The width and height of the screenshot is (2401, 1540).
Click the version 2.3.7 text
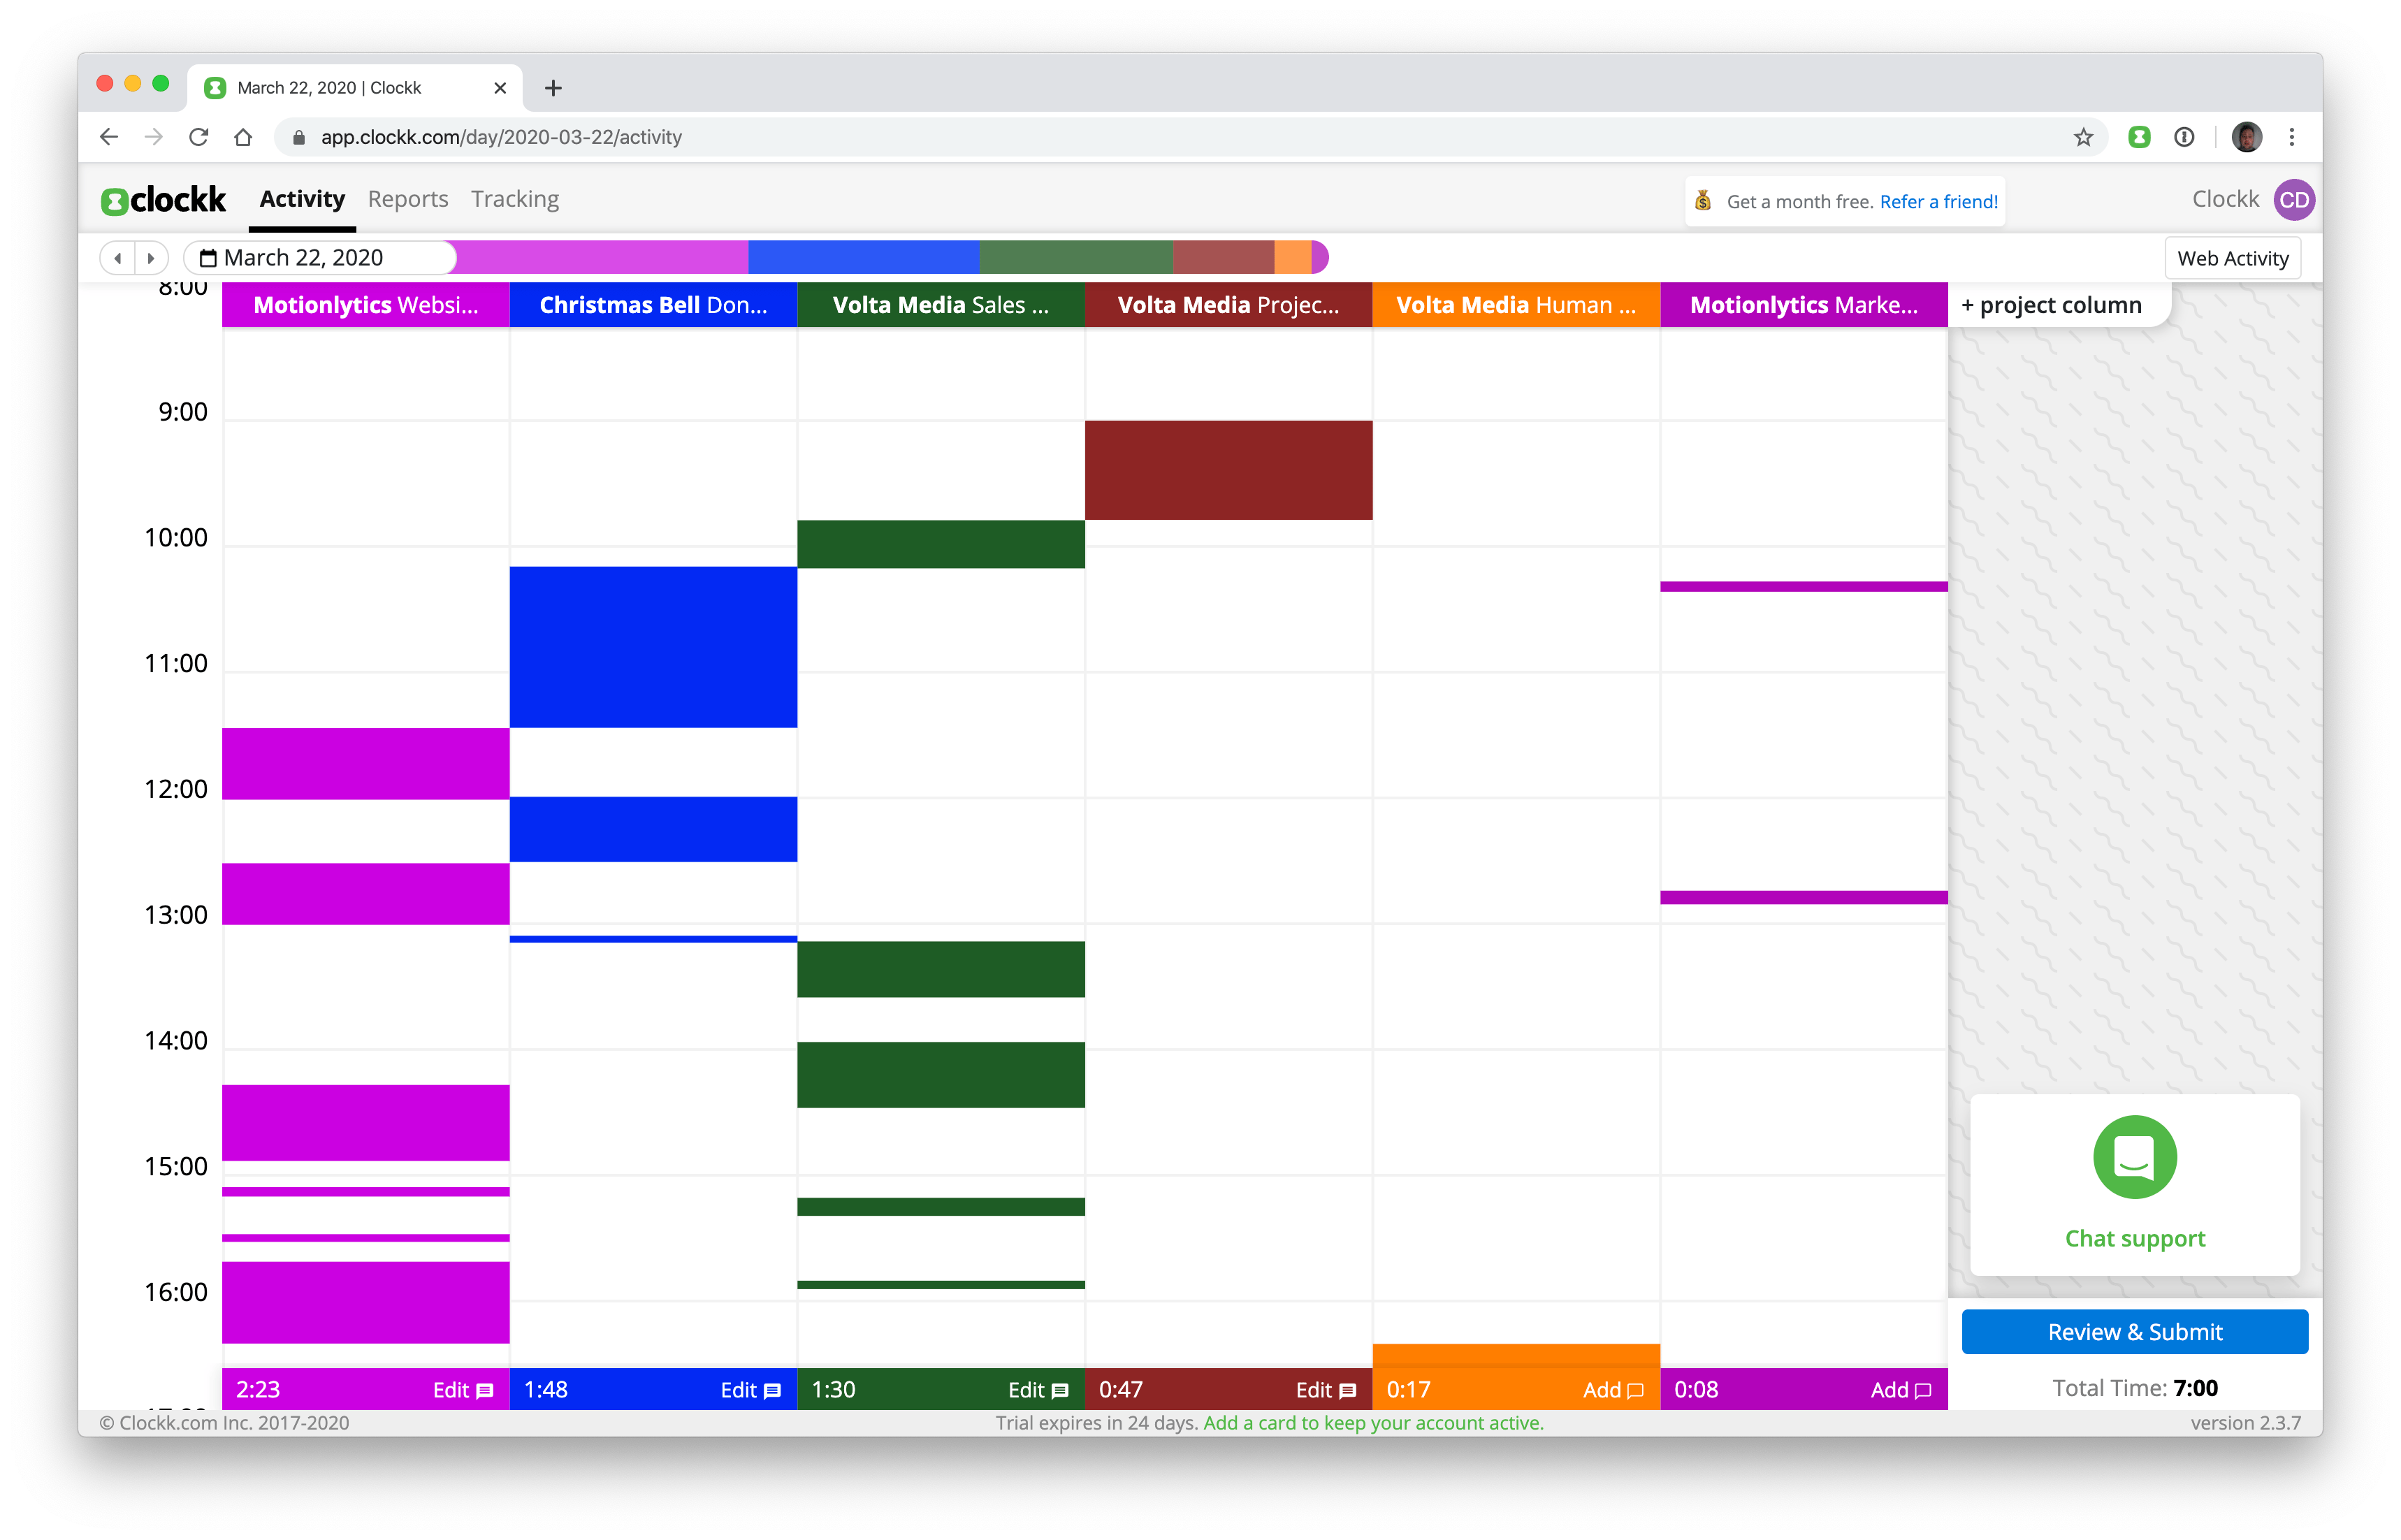(x=2245, y=1422)
